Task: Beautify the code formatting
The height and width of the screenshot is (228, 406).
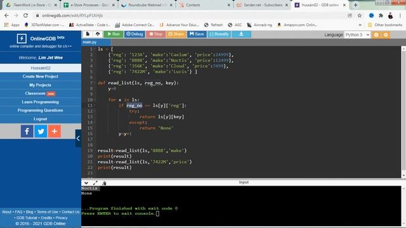Action: [219, 34]
